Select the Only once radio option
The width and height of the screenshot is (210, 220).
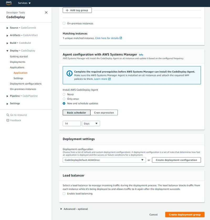tap(64, 99)
